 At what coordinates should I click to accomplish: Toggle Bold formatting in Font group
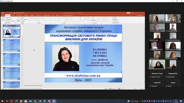[30, 20]
